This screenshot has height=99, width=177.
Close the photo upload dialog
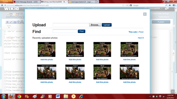(x=145, y=14)
